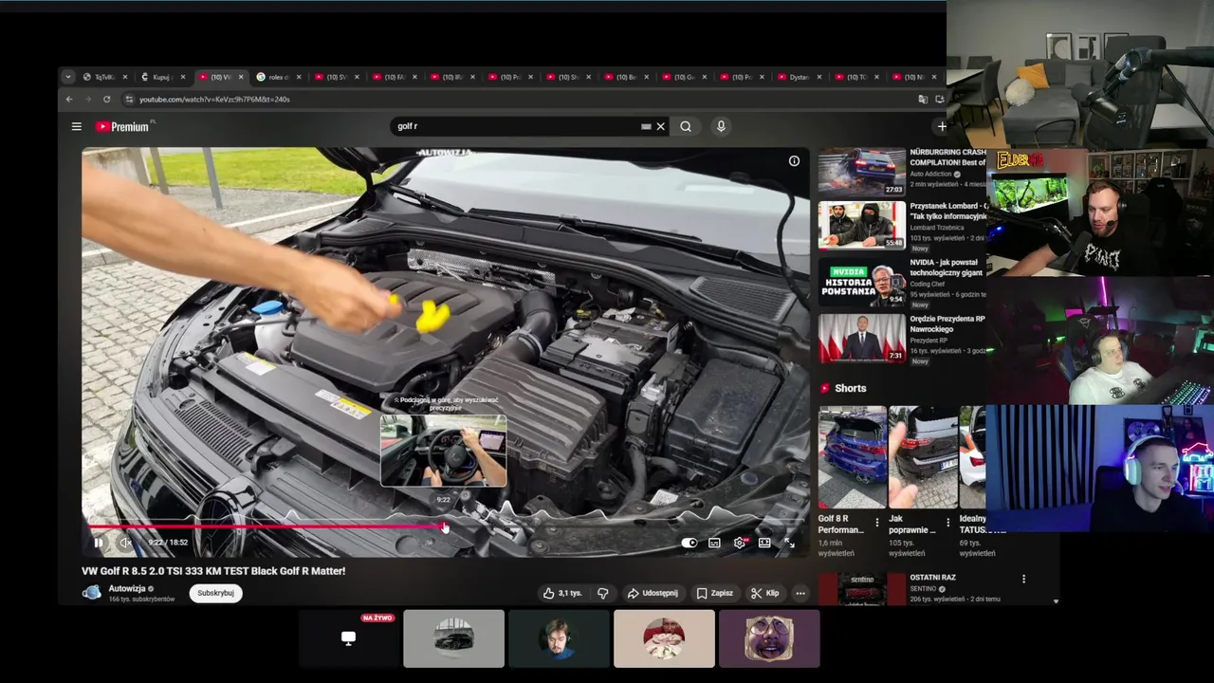Open the three-dot more actions menu
1214x683 pixels.
pos(800,593)
